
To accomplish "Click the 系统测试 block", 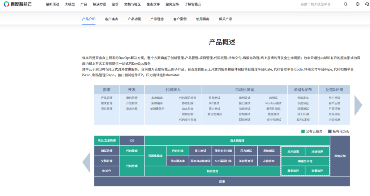I will tap(269, 151).
